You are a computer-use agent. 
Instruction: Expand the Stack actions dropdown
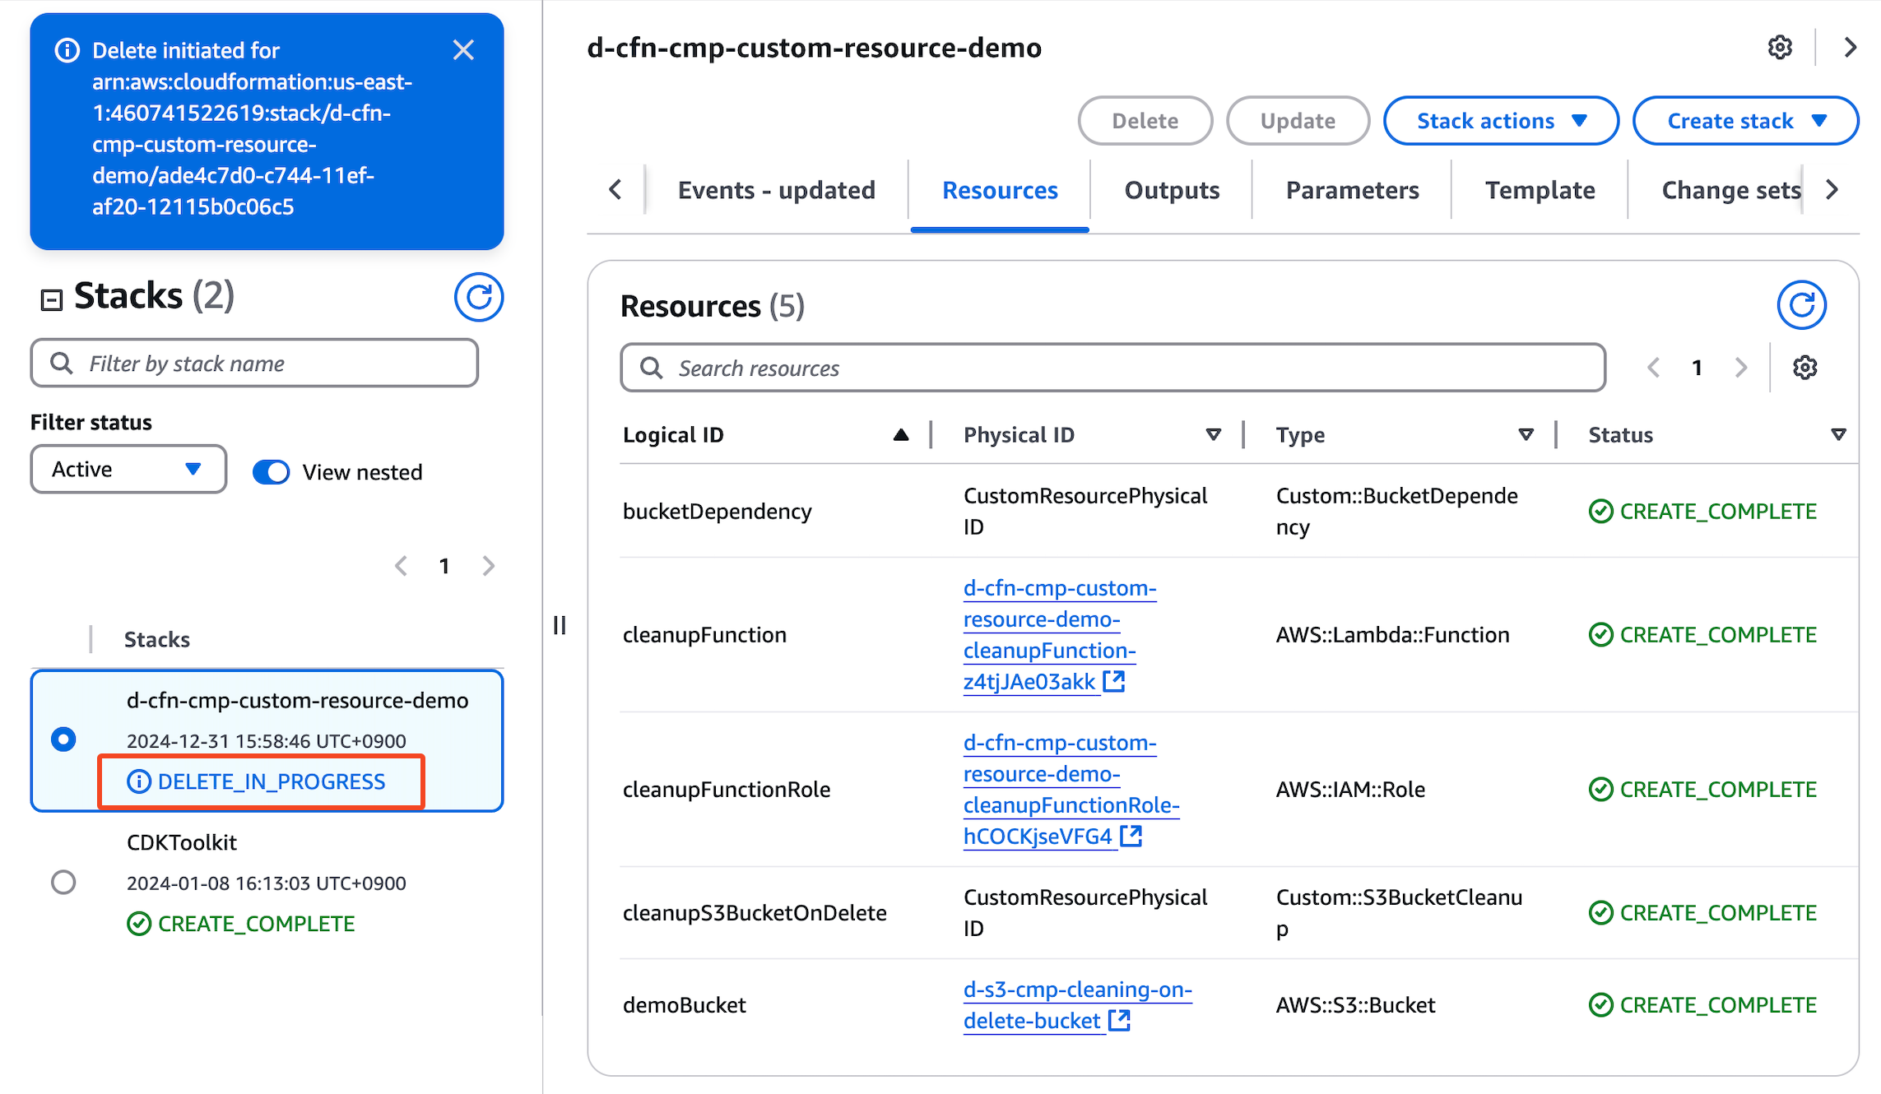[1500, 121]
